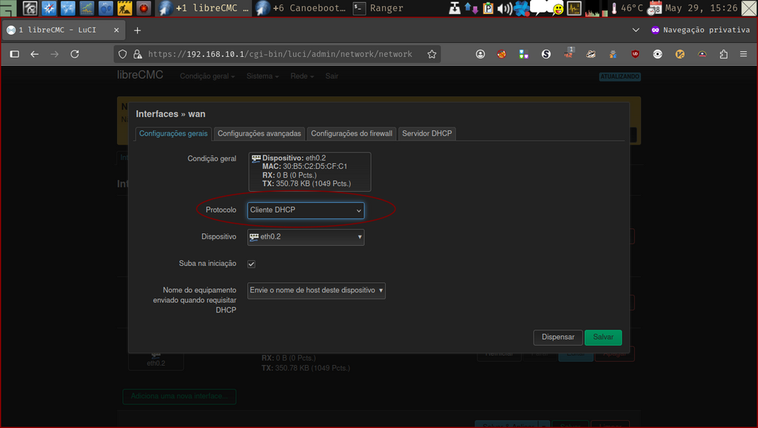
Task: Open the Firefox account icon in the toolbar
Action: click(480, 54)
